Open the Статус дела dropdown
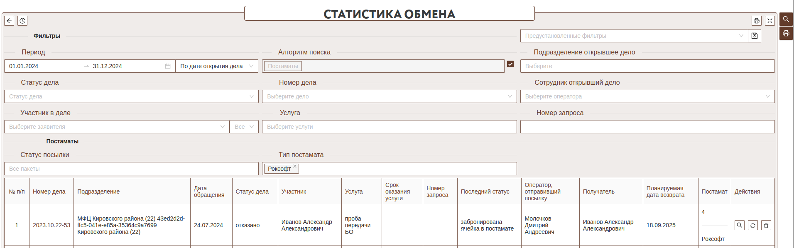The width and height of the screenshot is (794, 248). pyautogui.click(x=131, y=96)
